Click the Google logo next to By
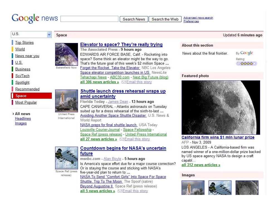 click(x=246, y=53)
